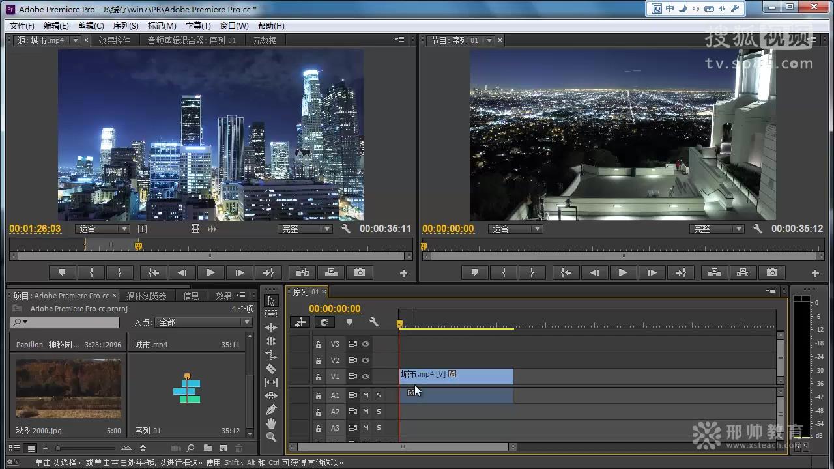
Task: Pick the Zoom tool in the toolbox
Action: point(272,437)
